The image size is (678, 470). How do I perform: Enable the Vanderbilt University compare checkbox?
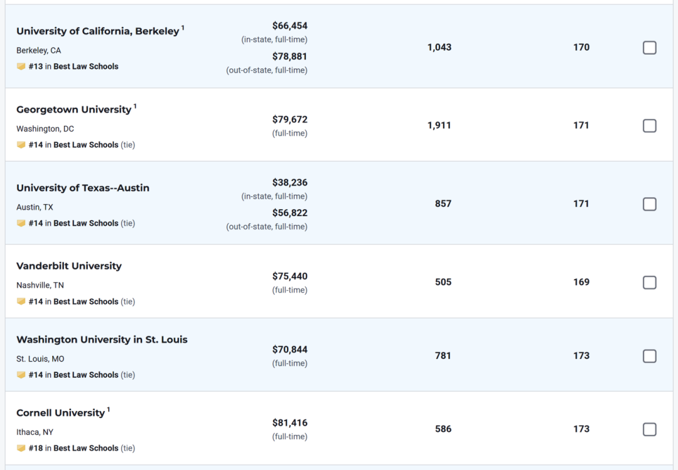[650, 283]
